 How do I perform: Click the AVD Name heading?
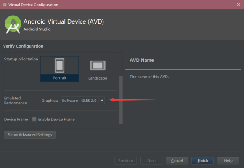click(142, 60)
